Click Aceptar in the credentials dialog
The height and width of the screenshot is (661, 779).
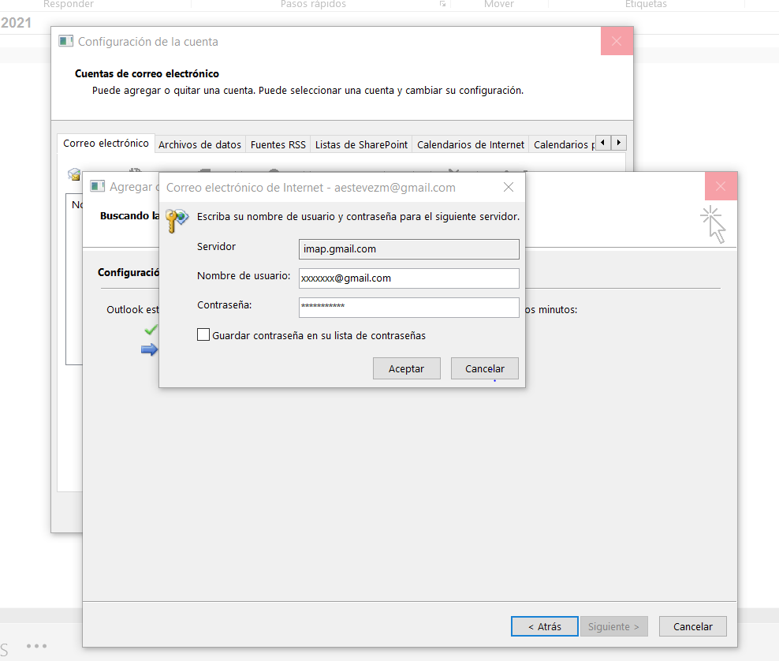(x=406, y=368)
